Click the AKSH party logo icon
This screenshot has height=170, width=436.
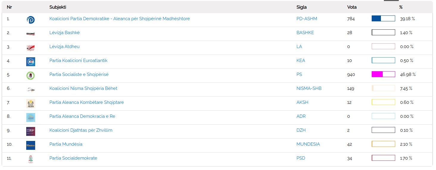[30, 104]
